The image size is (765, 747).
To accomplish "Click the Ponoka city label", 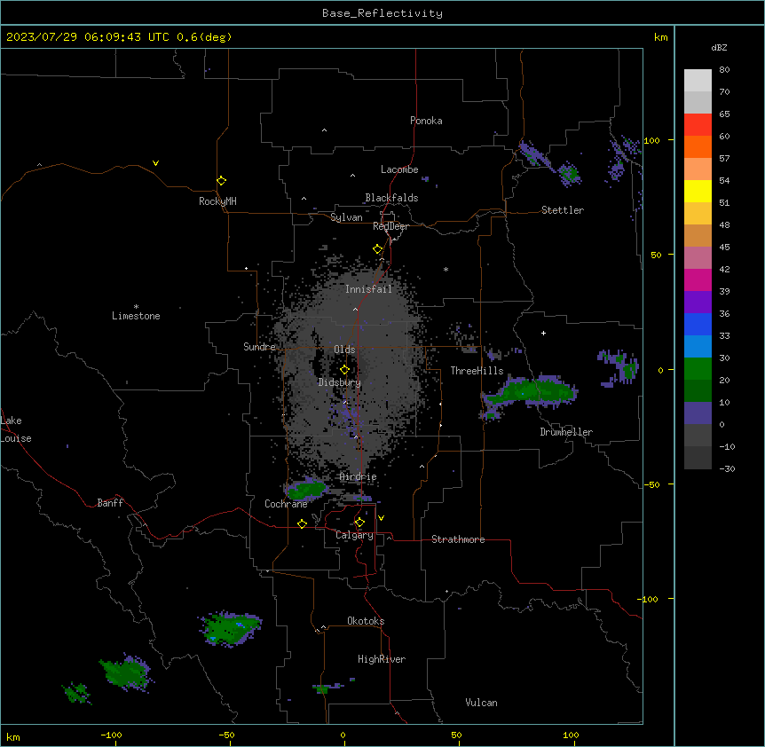I will coord(426,121).
